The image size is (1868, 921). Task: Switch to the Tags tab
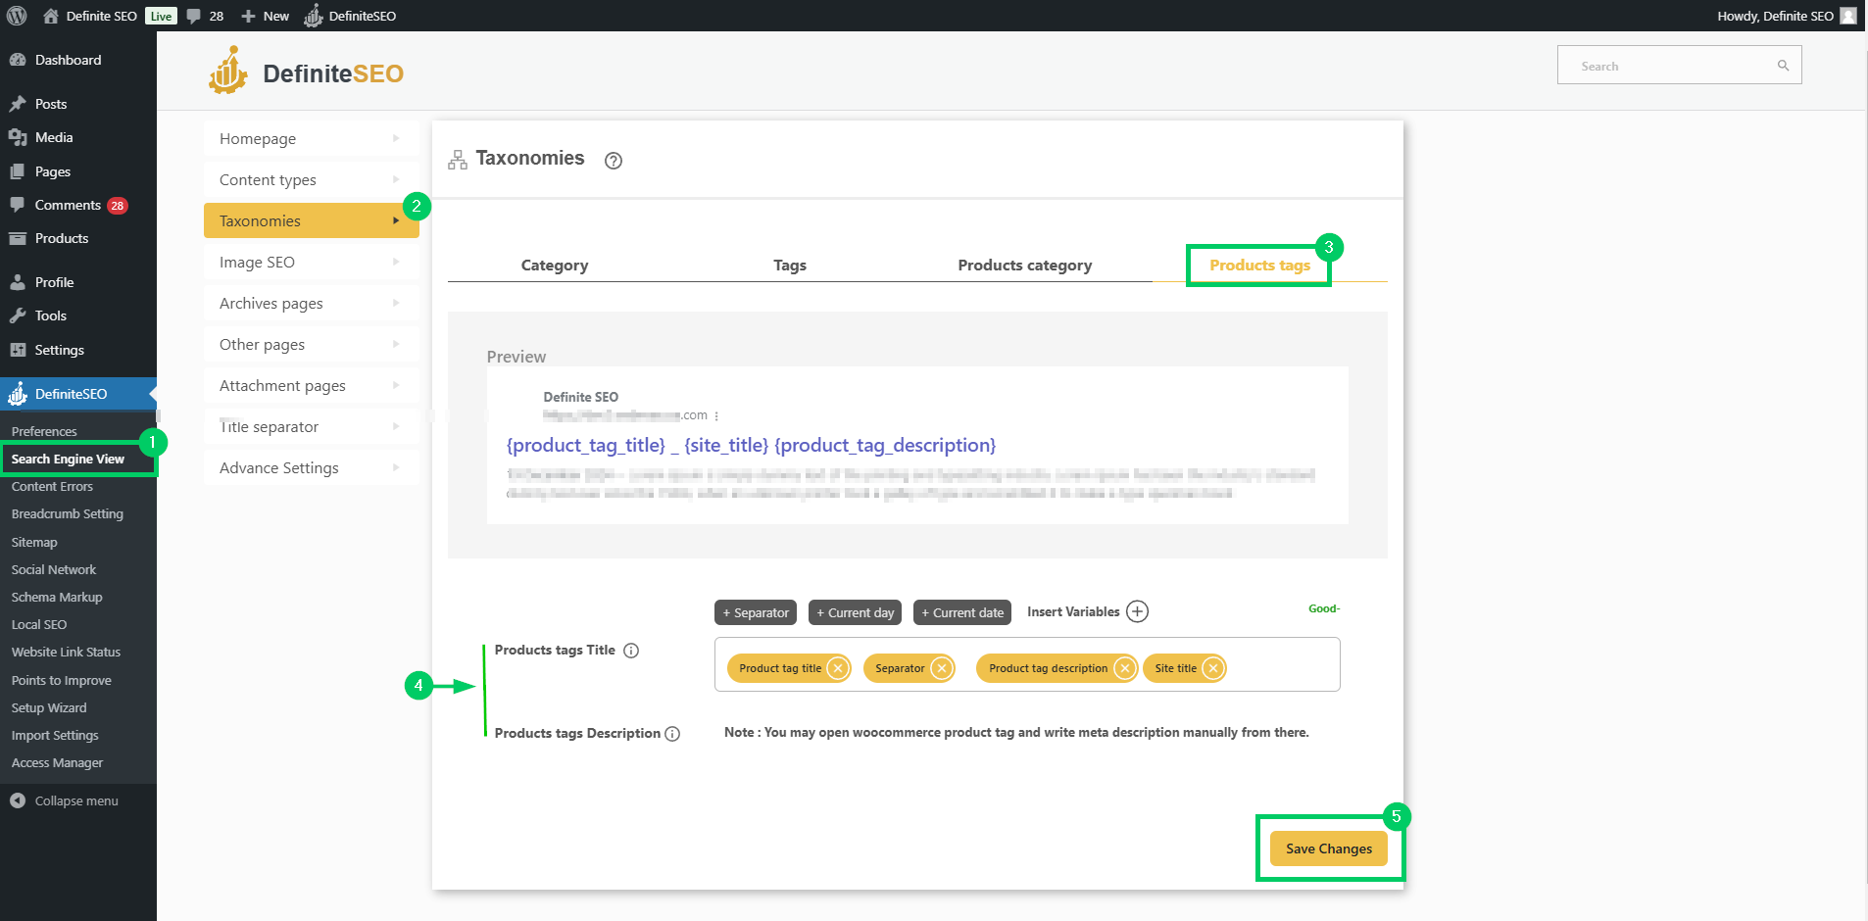790,266
